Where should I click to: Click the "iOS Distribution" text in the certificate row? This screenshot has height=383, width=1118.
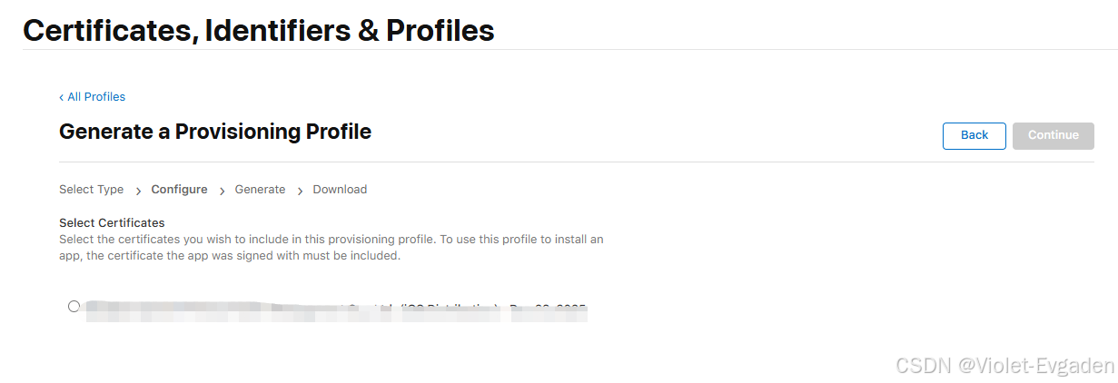[x=450, y=309]
